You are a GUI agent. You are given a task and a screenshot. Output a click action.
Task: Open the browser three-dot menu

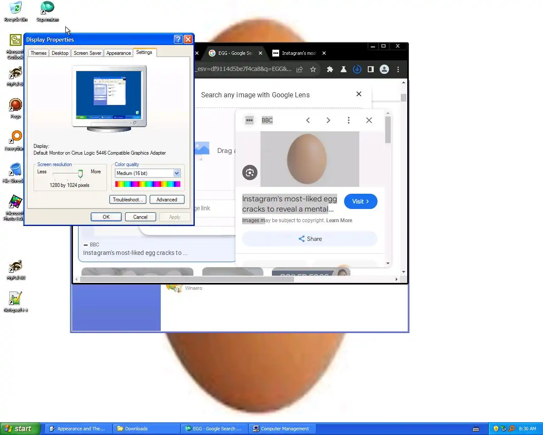pos(398,69)
